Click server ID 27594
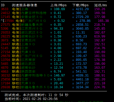Viewport: 114px width, 102px height. coord(9,21)
